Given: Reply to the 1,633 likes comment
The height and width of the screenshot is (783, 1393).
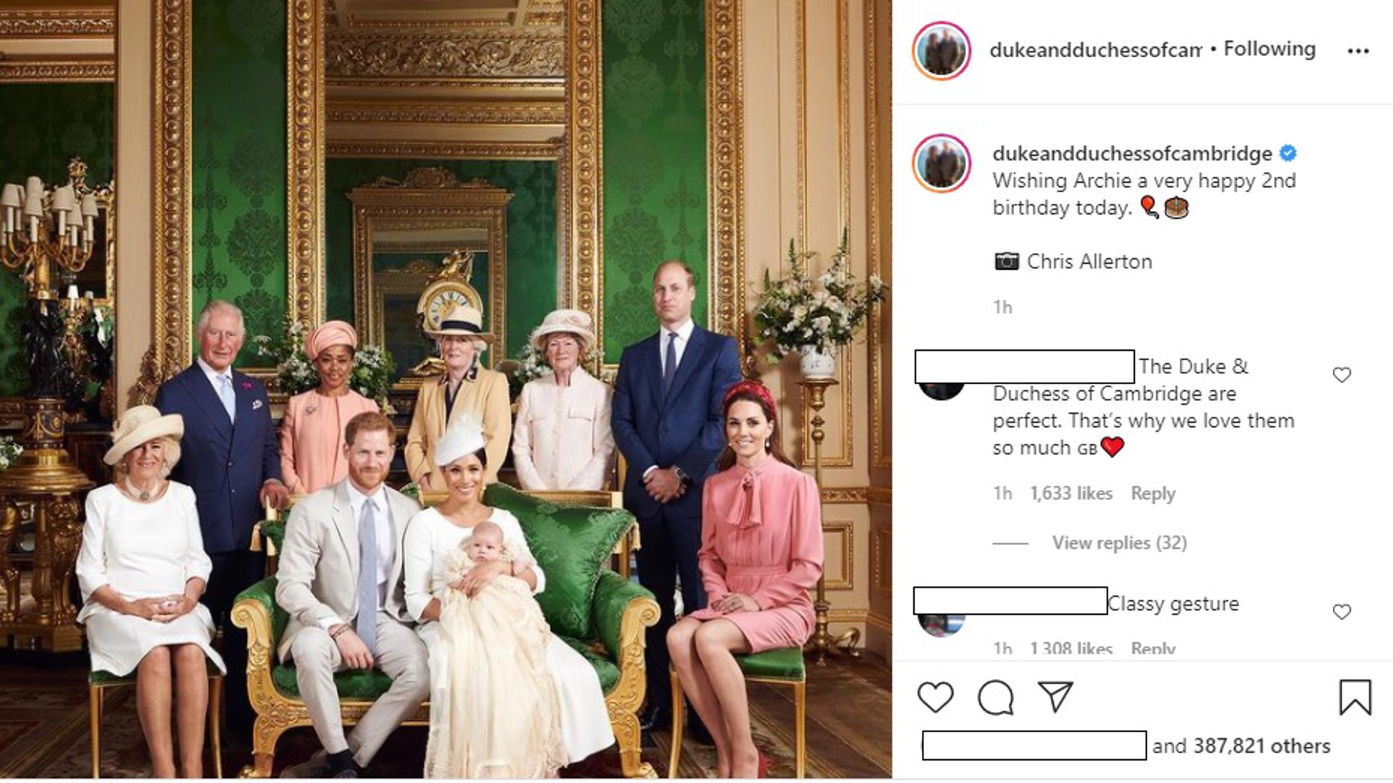Looking at the screenshot, I should click(1152, 494).
